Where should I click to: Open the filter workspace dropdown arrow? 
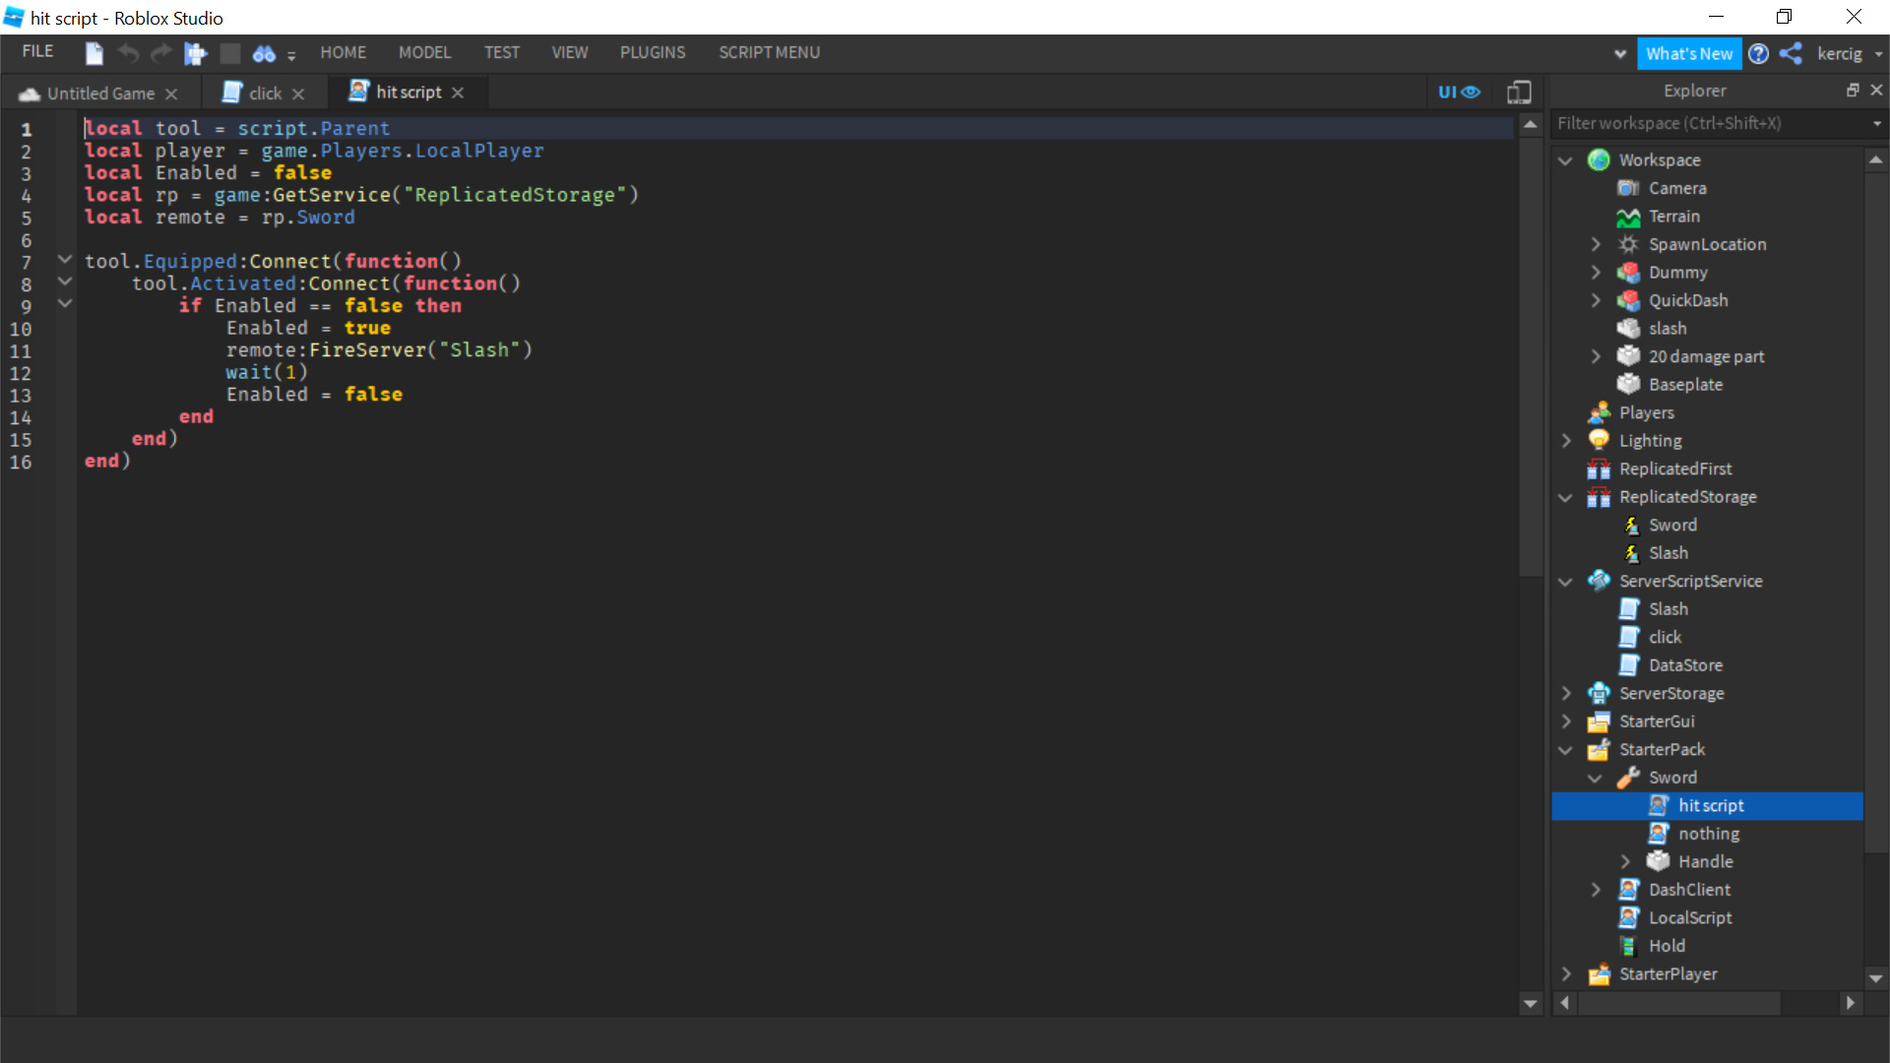[x=1876, y=124]
